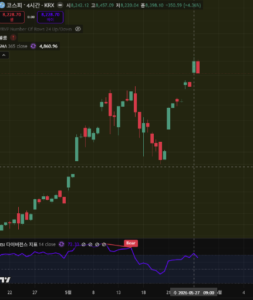The image size is (253, 300).
Task: Click the 22 date label on time axis
Action: click(x=9, y=292)
